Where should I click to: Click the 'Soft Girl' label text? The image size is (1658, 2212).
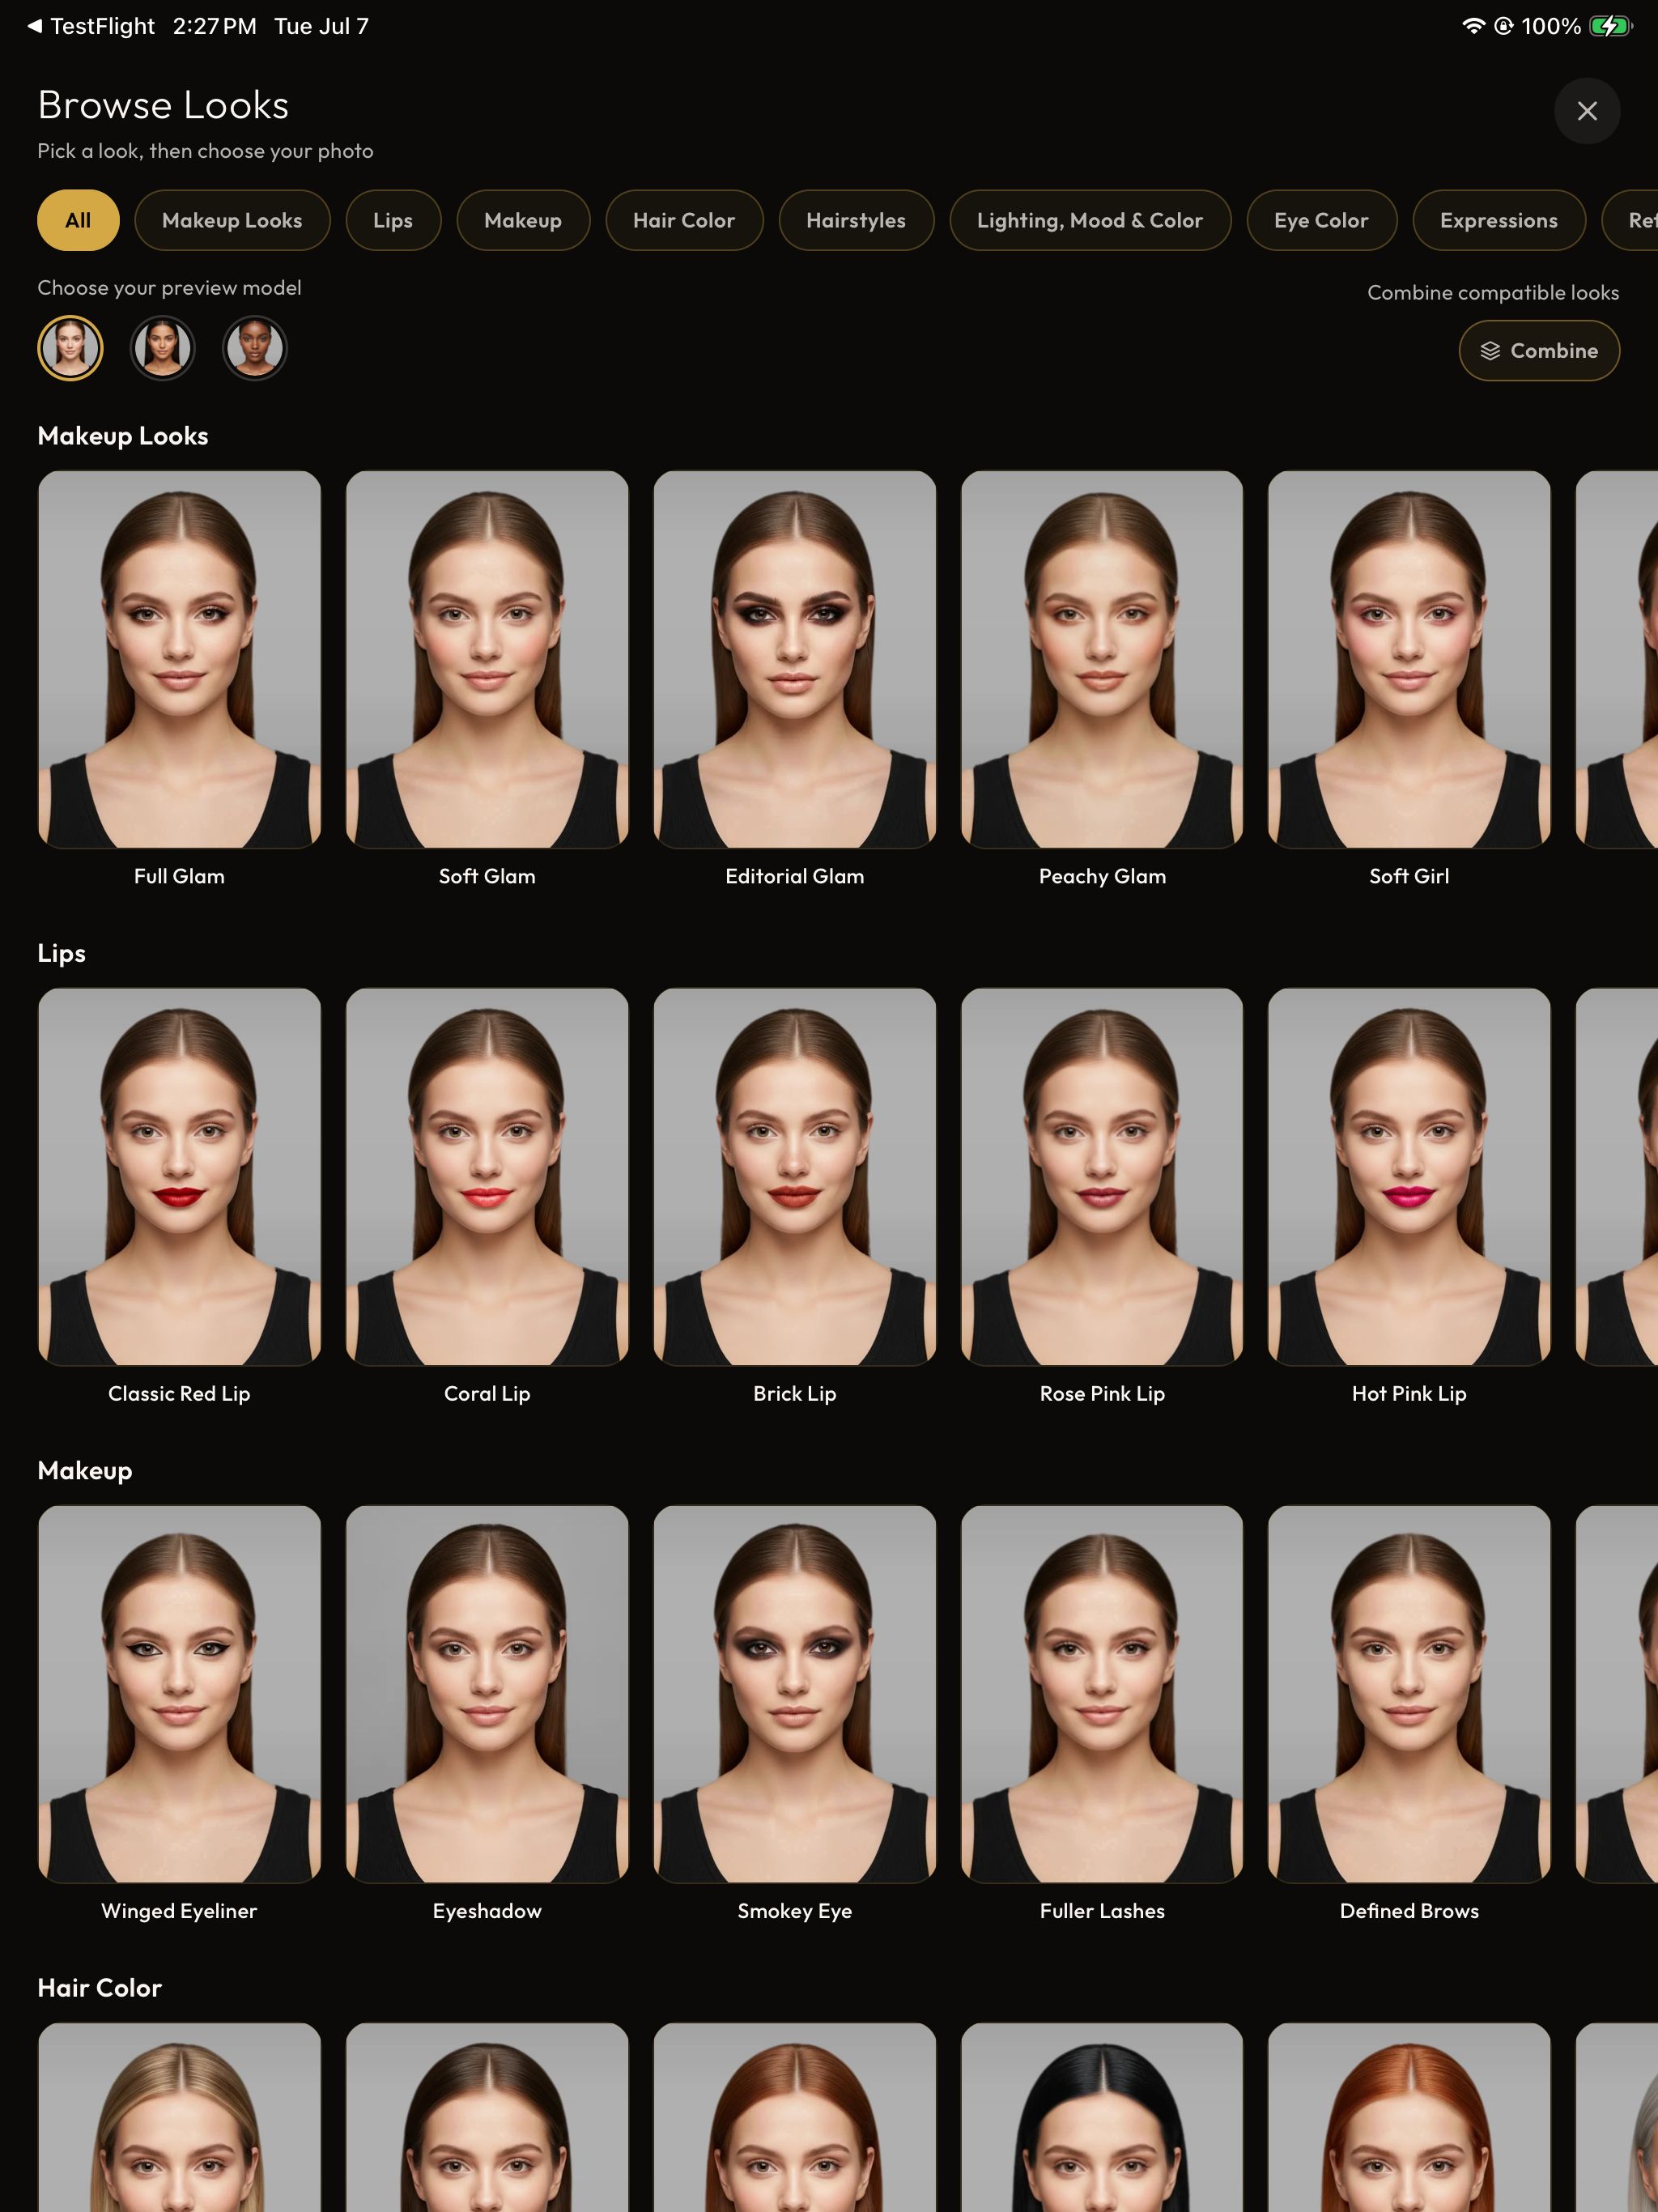click(x=1409, y=876)
